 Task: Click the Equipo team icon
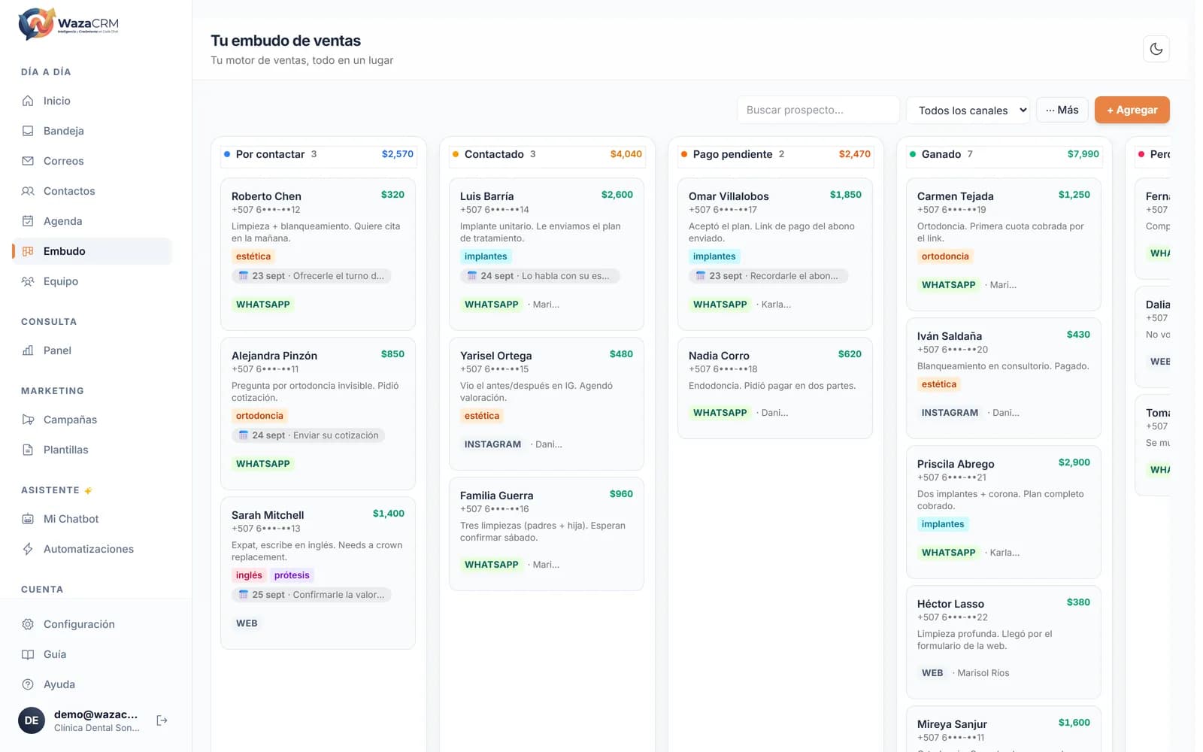[x=28, y=281]
